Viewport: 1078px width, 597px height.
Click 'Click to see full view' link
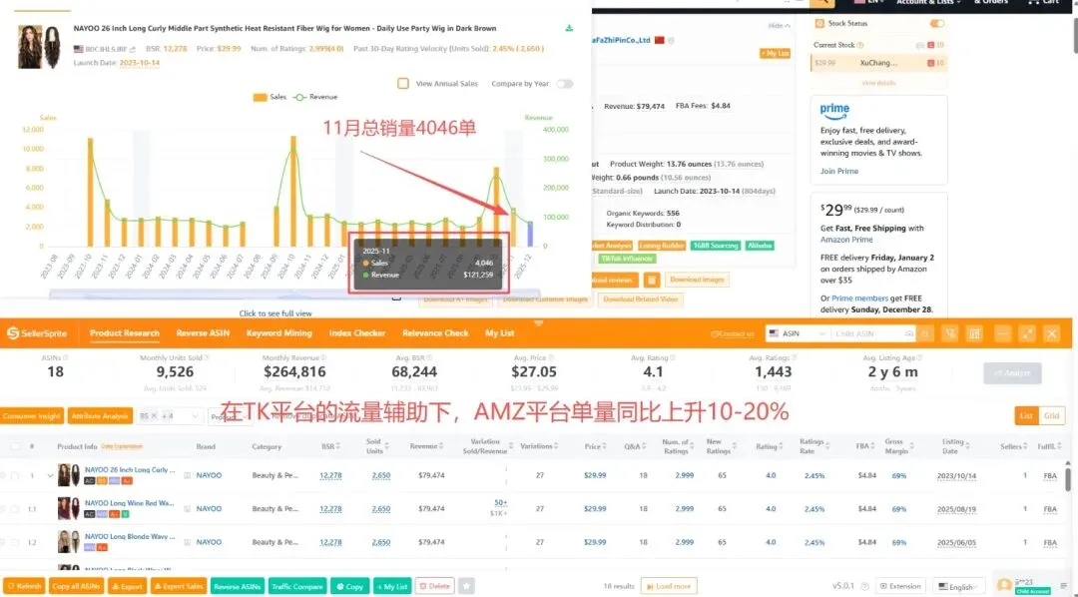click(x=275, y=313)
